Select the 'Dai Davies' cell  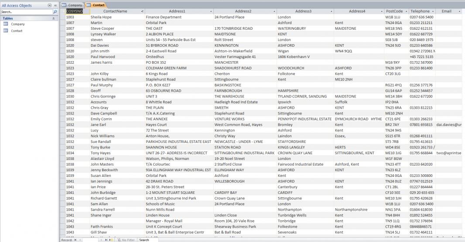click(117, 45)
